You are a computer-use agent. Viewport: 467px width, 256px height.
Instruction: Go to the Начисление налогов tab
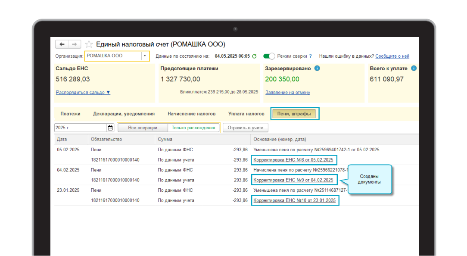click(191, 114)
